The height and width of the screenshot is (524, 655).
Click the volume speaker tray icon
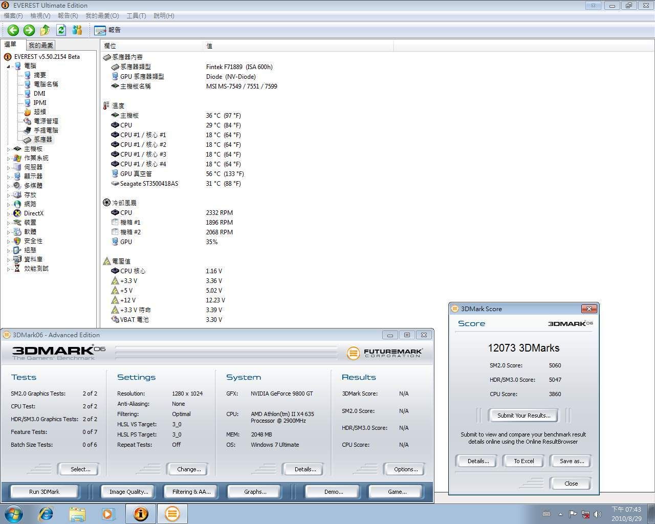[597, 514]
